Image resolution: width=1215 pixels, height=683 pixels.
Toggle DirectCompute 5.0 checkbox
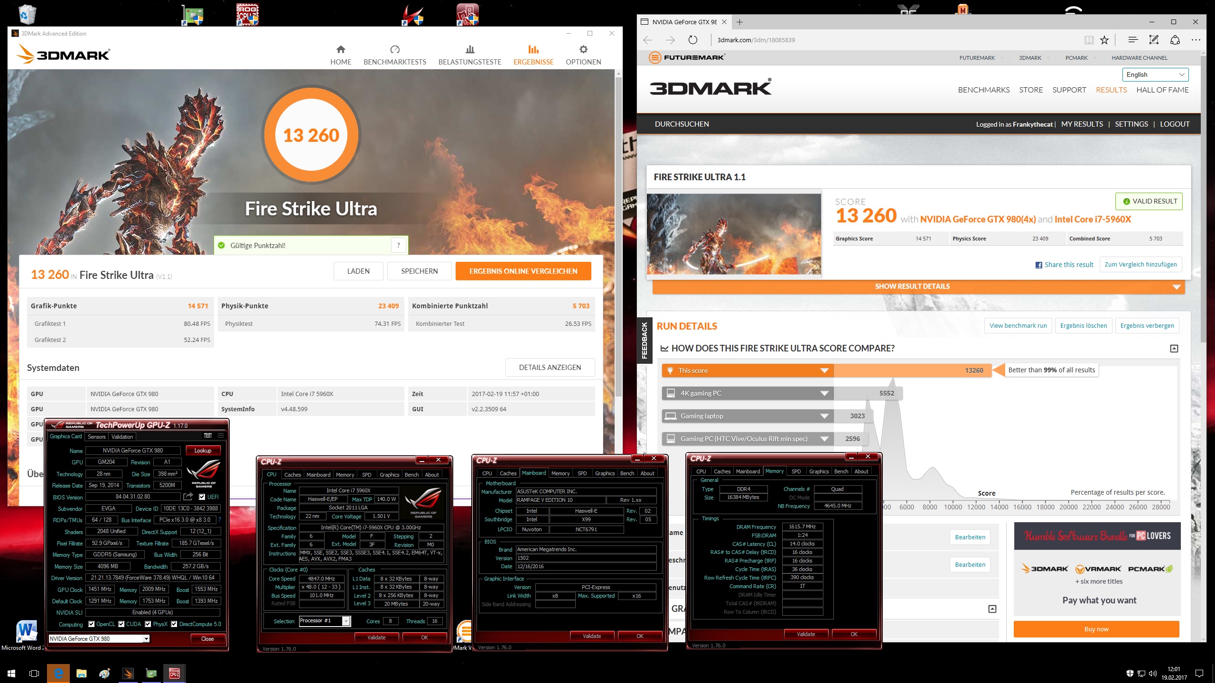coord(174,624)
